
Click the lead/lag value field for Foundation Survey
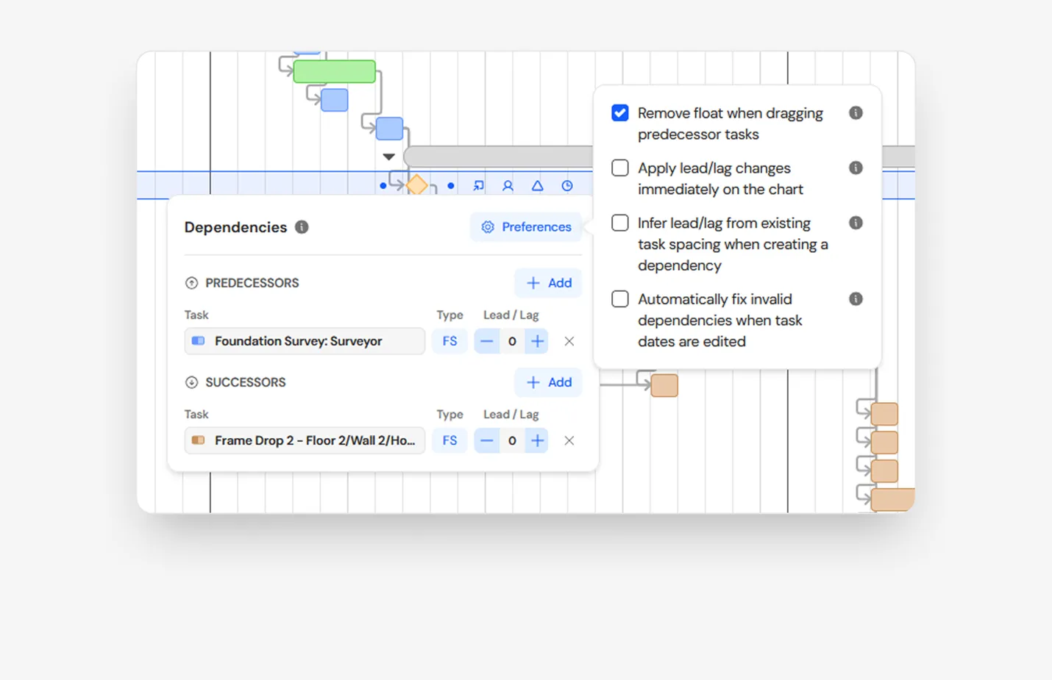click(x=512, y=341)
